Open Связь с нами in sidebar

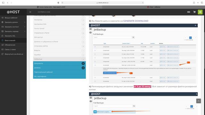click(13, 50)
